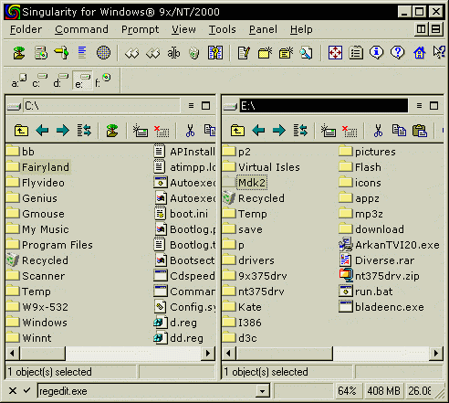Switch to drive c:
449x403 pixels.
click(40, 80)
